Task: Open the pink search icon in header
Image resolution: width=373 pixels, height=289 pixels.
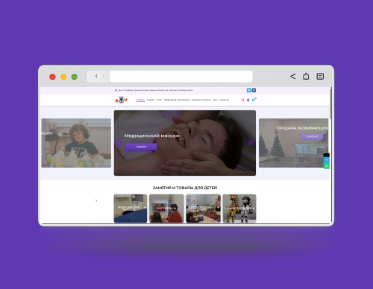Action: click(243, 100)
